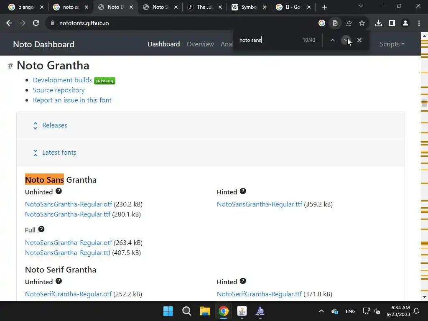Open the Overview nav item
This screenshot has width=428, height=321.
click(200, 44)
